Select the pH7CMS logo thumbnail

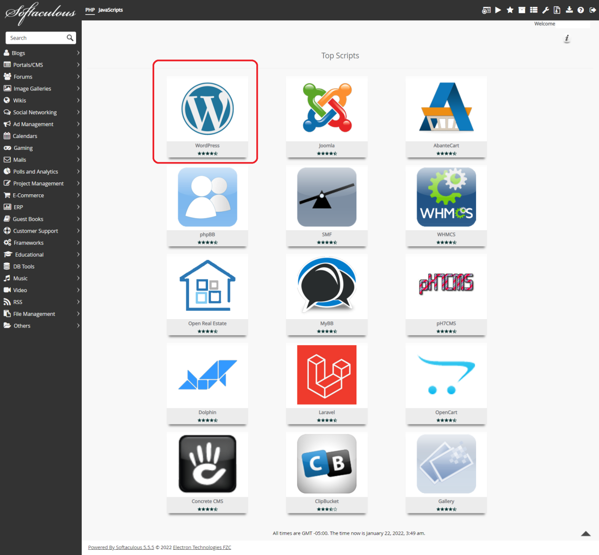coord(446,283)
